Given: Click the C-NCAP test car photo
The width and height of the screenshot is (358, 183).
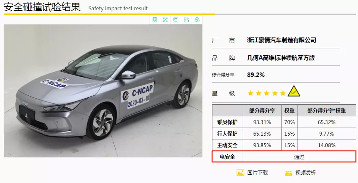Looking at the screenshot, I should coord(103,91).
